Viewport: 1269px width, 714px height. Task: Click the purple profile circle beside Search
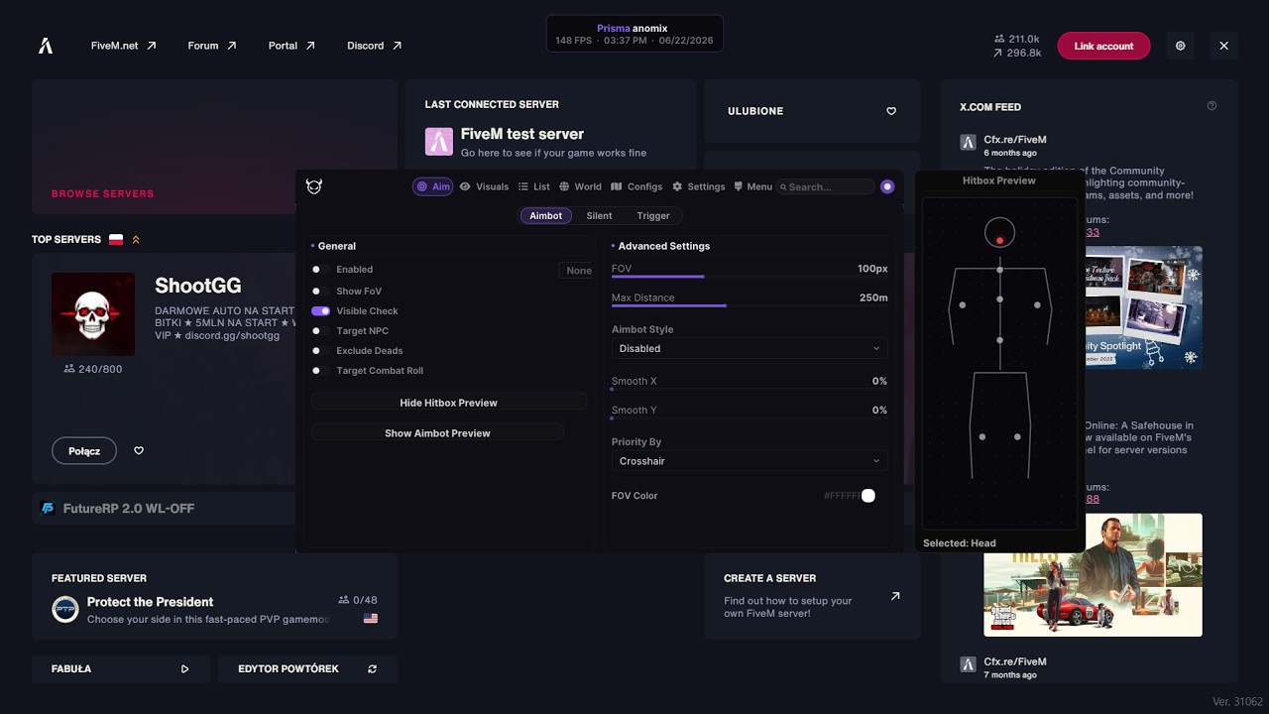887,186
